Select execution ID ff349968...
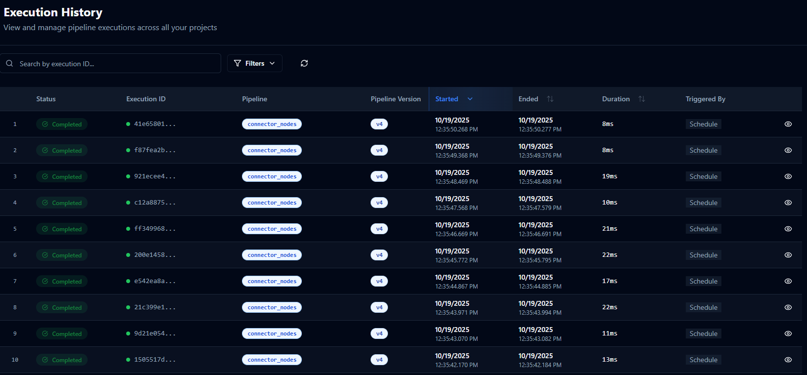Screen dimensions: 807x375 click(155, 229)
